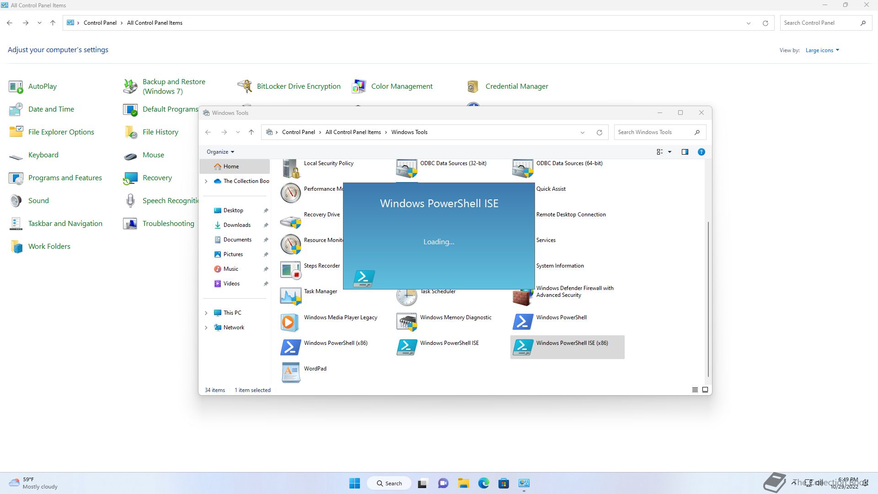Change View by Large icons dropdown
The width and height of the screenshot is (878, 494).
tap(822, 50)
